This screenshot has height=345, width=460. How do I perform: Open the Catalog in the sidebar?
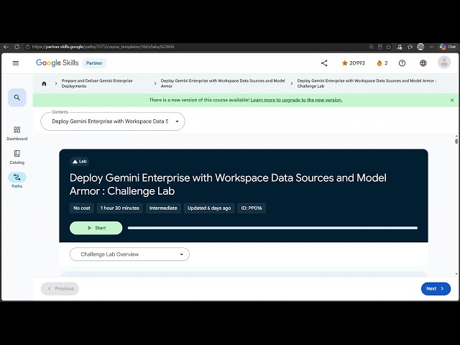17,157
